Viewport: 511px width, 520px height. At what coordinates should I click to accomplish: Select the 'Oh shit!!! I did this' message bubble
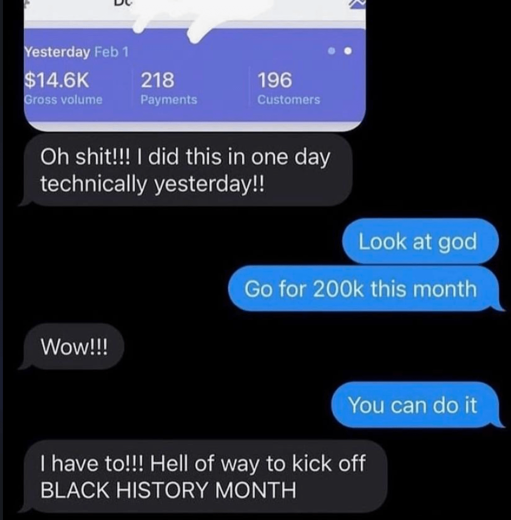186,170
